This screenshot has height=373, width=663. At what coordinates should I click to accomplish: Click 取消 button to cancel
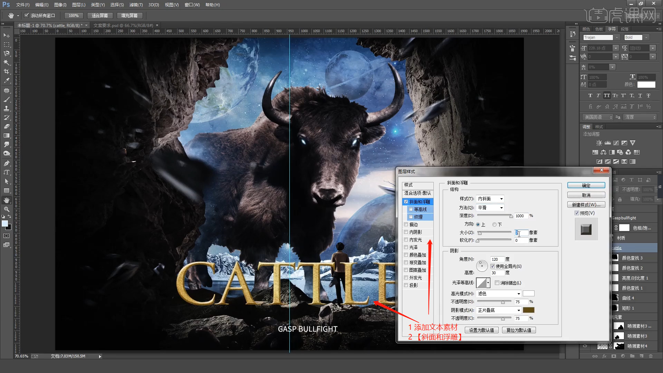click(x=586, y=195)
